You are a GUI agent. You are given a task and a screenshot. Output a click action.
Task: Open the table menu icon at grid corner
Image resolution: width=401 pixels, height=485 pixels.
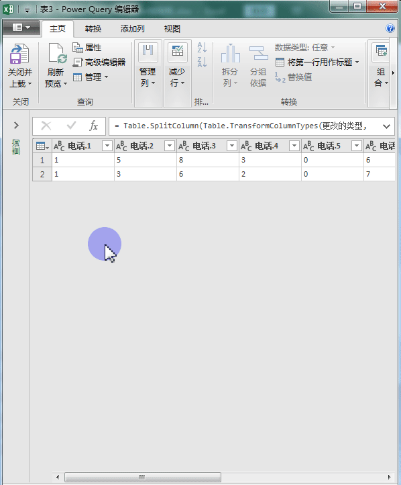pos(42,146)
